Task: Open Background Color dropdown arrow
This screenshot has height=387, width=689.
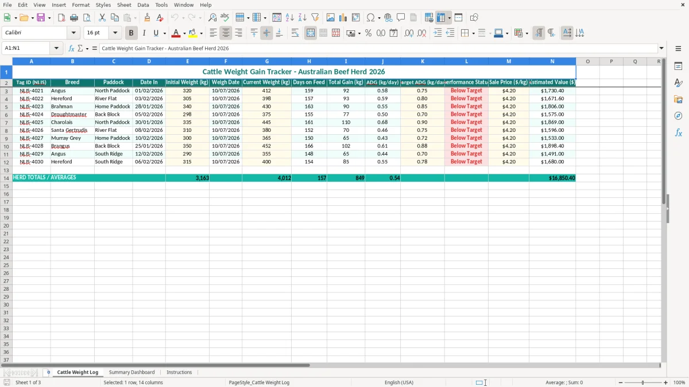Action: pos(201,33)
